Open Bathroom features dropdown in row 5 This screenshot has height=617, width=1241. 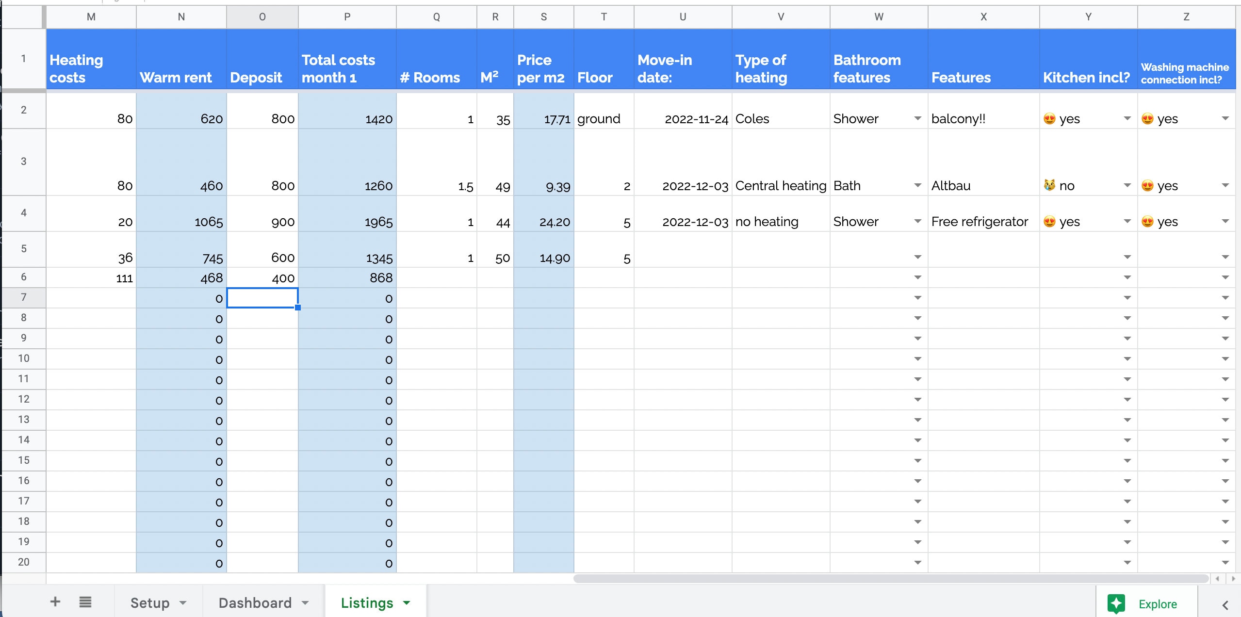point(917,257)
